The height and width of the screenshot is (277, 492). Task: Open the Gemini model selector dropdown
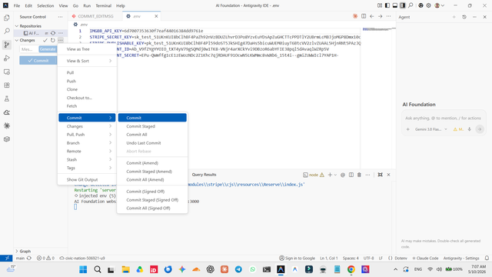tap(430, 129)
